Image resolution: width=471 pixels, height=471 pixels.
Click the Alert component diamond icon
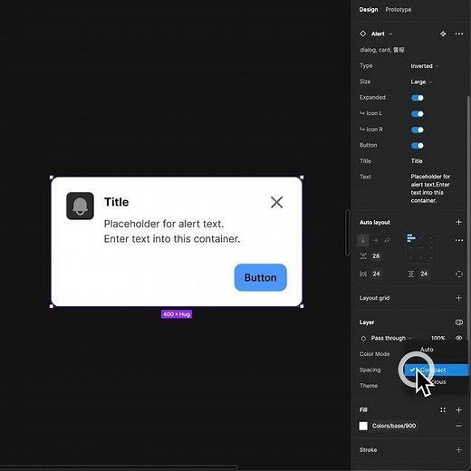363,34
